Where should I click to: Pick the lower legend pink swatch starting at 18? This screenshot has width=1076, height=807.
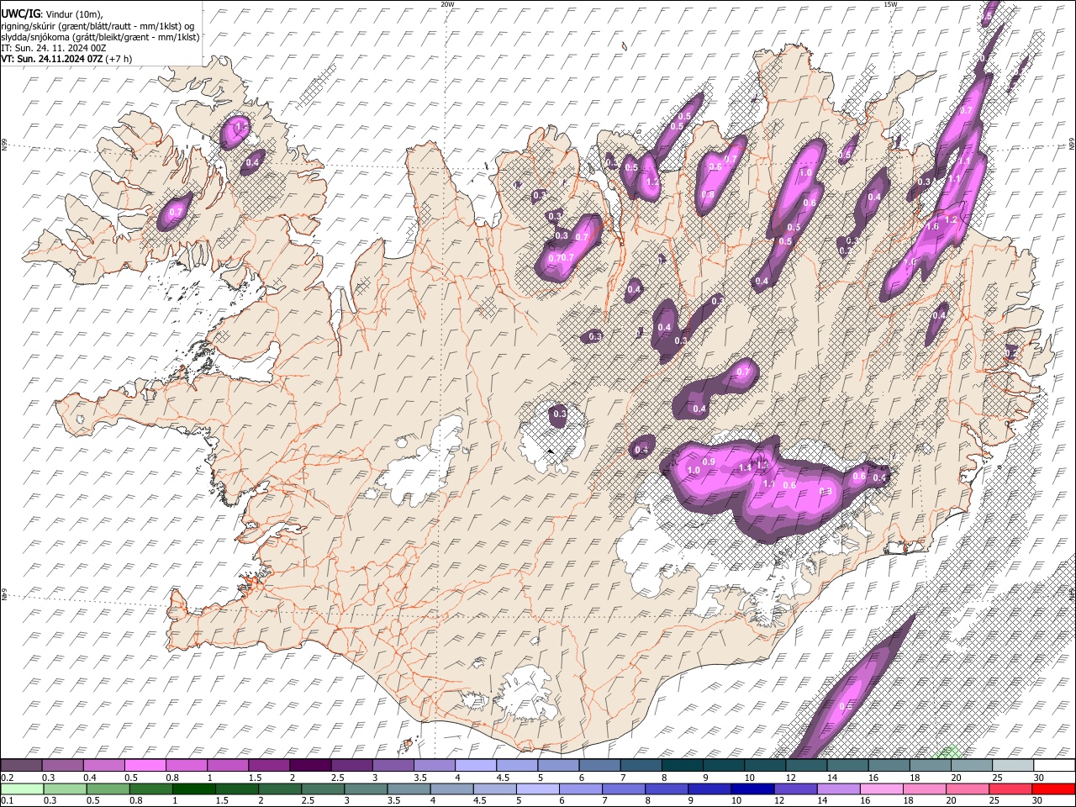(x=923, y=789)
